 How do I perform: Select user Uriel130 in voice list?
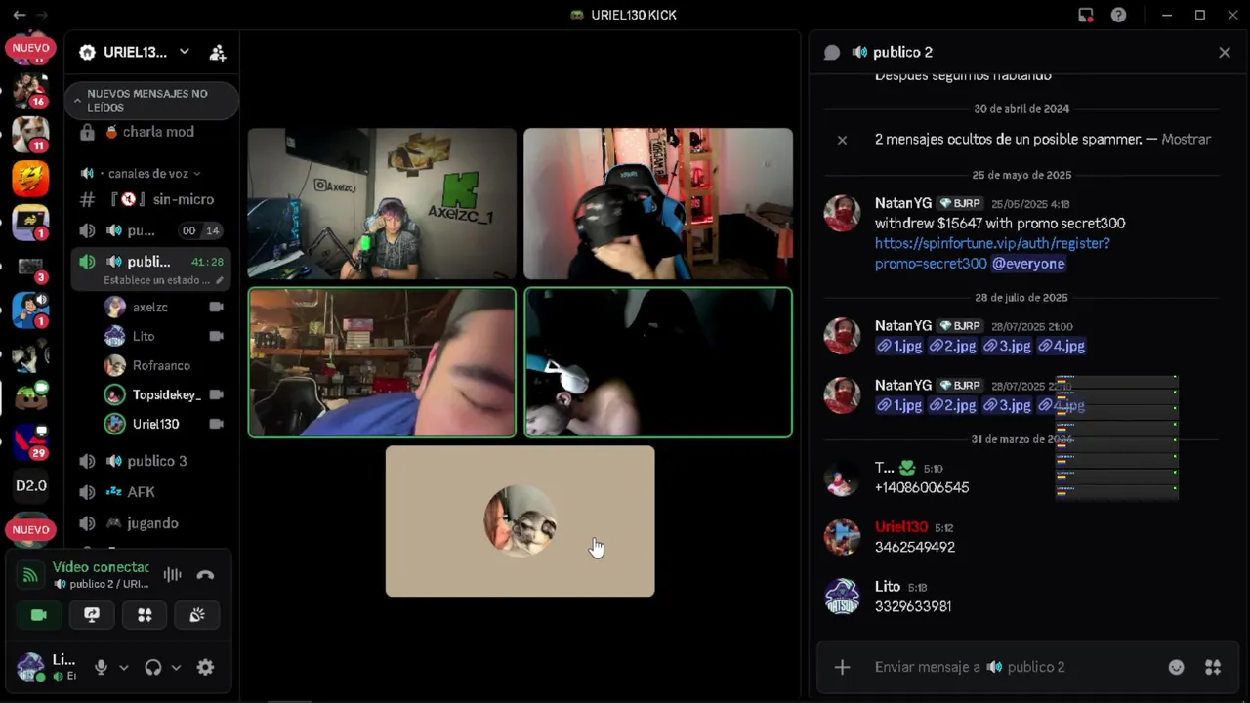pos(155,424)
